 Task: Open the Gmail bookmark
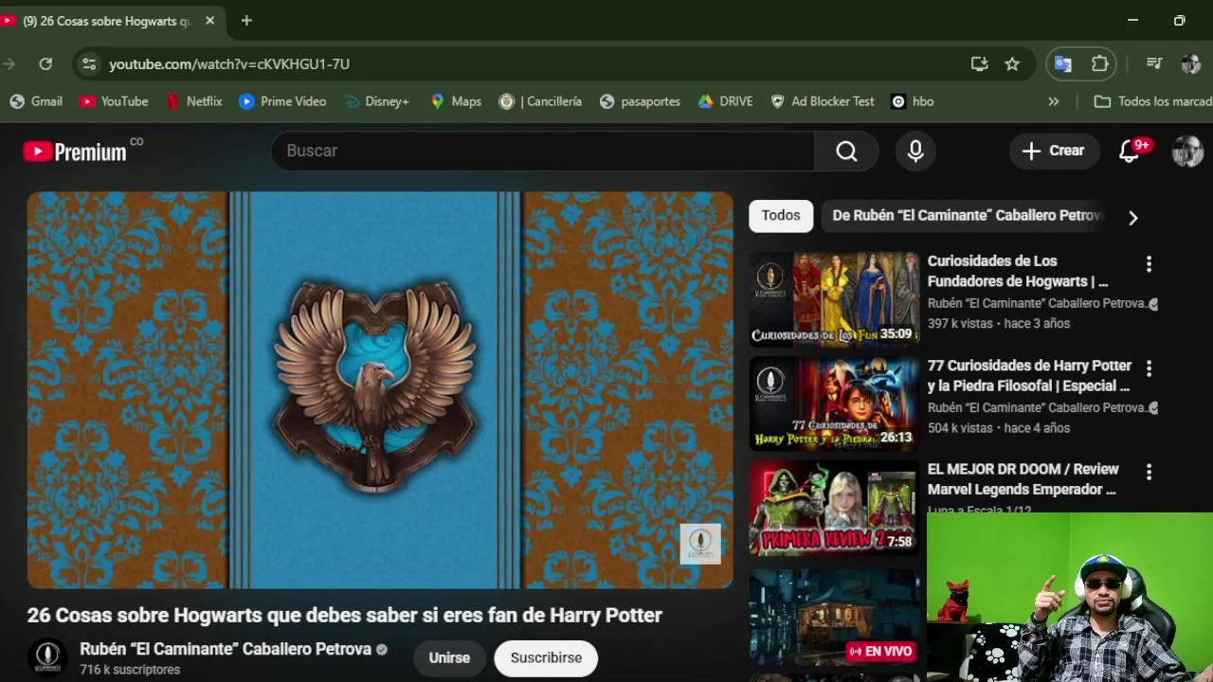pyautogui.click(x=35, y=101)
